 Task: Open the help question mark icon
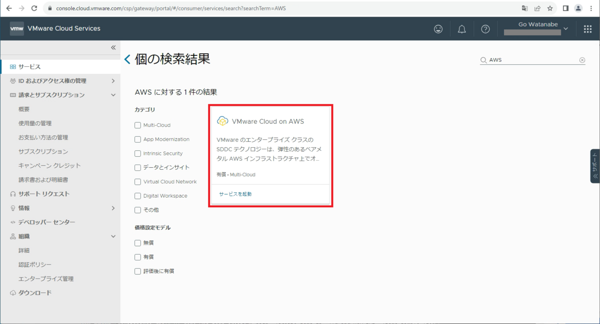[485, 28]
